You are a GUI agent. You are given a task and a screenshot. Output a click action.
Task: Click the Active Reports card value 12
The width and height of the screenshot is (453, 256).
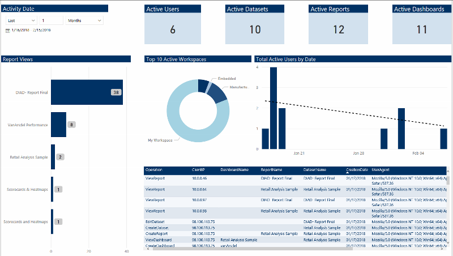pyautogui.click(x=338, y=30)
